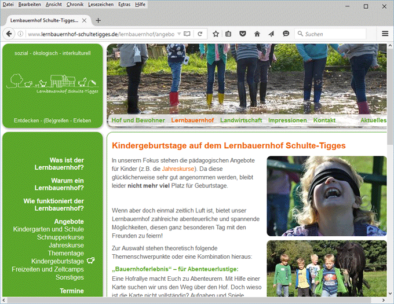Open Thementage sidebar link
This screenshot has height=304, width=394.
tap(66, 253)
